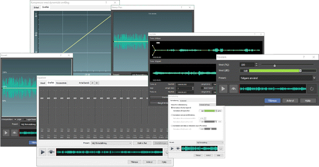Close the Stereo Pan window

[x=190, y=7]
